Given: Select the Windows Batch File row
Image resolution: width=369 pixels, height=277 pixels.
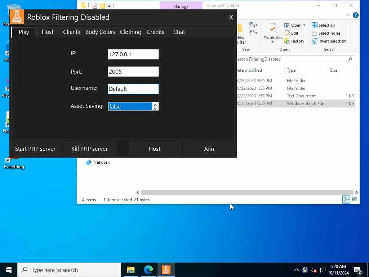Looking at the screenshot, I should pyautogui.click(x=296, y=104).
